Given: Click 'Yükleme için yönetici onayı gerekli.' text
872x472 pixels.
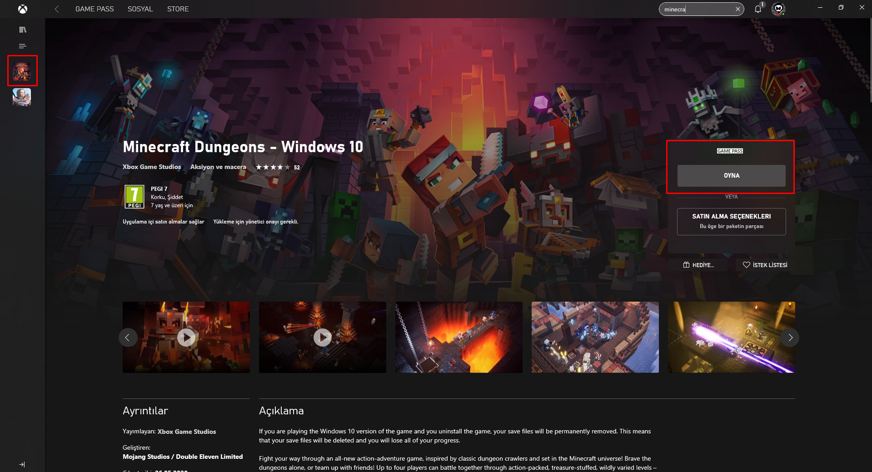Looking at the screenshot, I should pos(256,222).
